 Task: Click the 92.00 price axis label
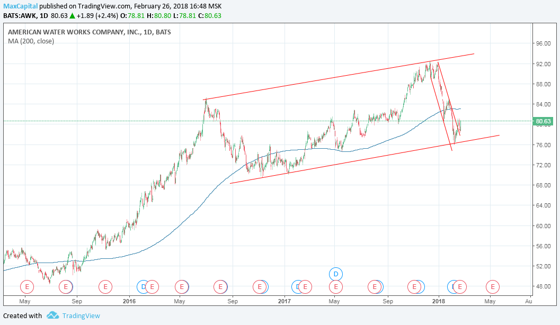[x=543, y=64]
